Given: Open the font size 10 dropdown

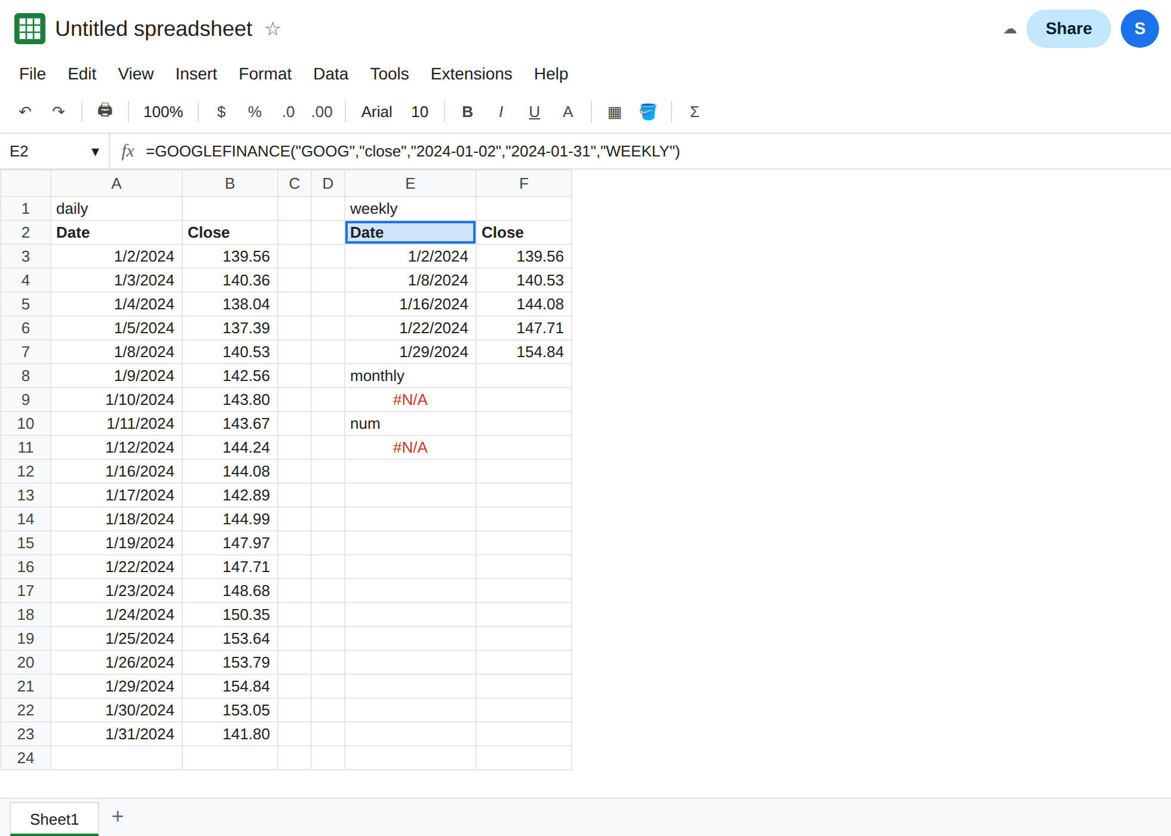Looking at the screenshot, I should (x=419, y=112).
